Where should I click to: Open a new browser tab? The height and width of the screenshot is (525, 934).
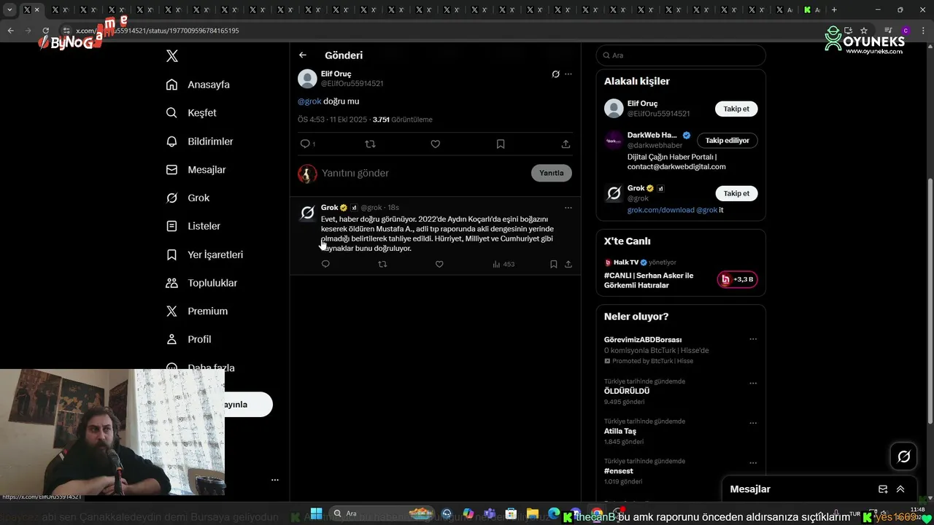click(834, 10)
